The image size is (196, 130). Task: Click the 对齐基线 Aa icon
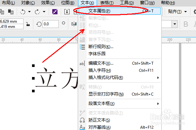click(x=82, y=127)
